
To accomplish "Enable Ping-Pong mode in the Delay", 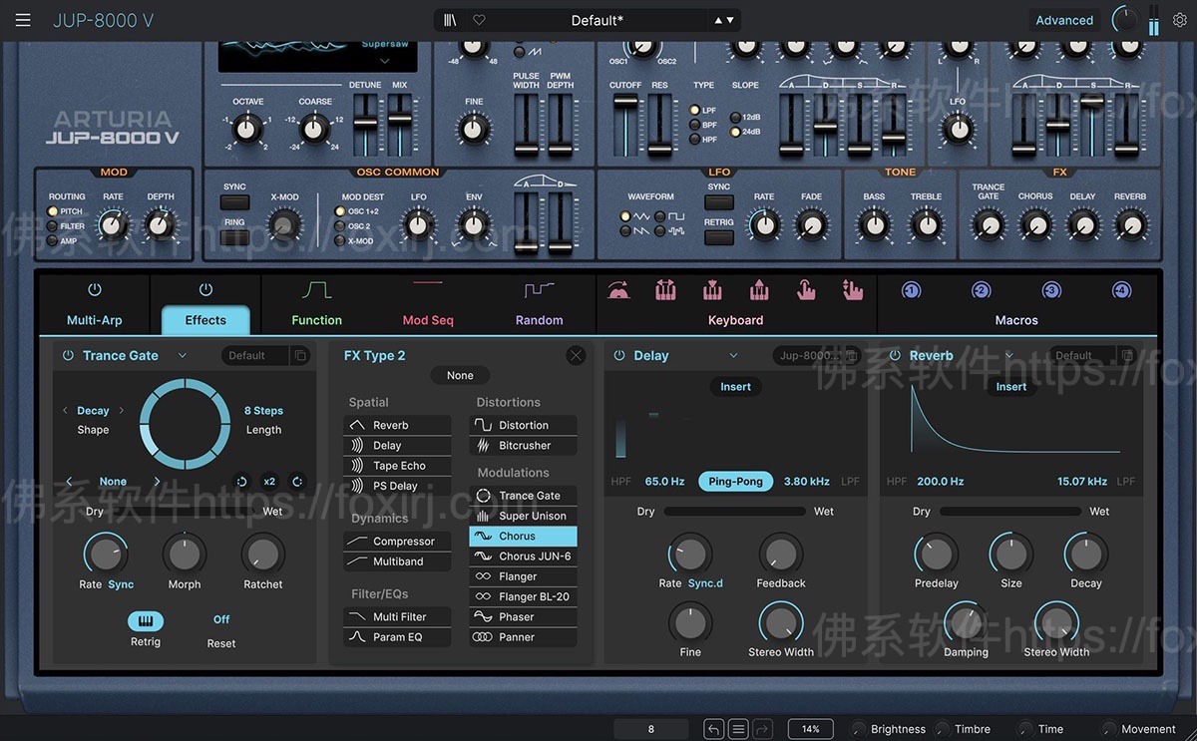I will [735, 481].
